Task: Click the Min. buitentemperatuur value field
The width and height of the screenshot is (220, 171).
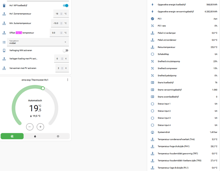Action: (60, 23)
